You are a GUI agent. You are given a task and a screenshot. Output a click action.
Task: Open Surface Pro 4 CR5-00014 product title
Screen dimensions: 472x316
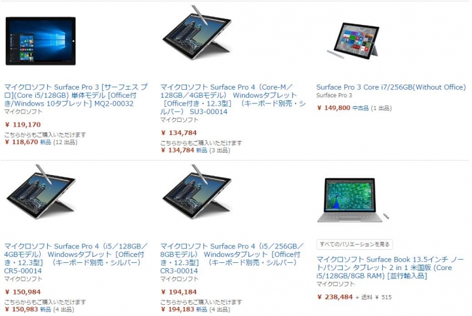pyautogui.click(x=76, y=258)
